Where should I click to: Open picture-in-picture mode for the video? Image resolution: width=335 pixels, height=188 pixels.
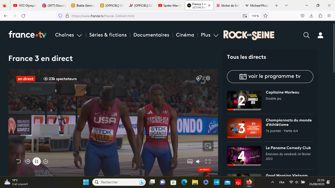click(208, 146)
